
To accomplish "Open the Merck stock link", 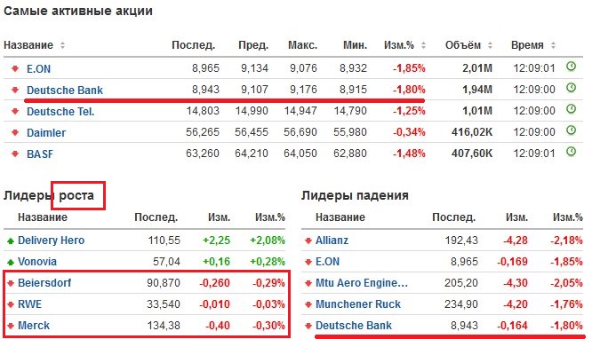I will (34, 326).
